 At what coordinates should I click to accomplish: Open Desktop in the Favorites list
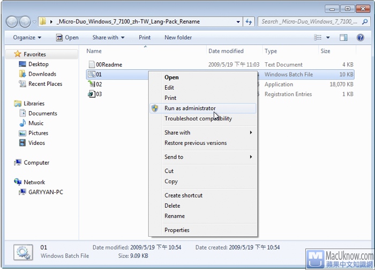38,64
